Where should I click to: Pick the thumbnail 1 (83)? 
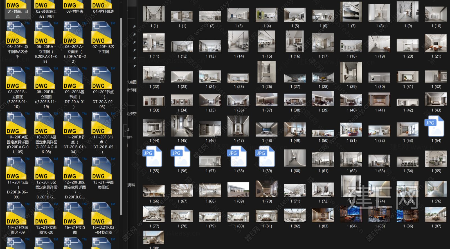point(323,215)
